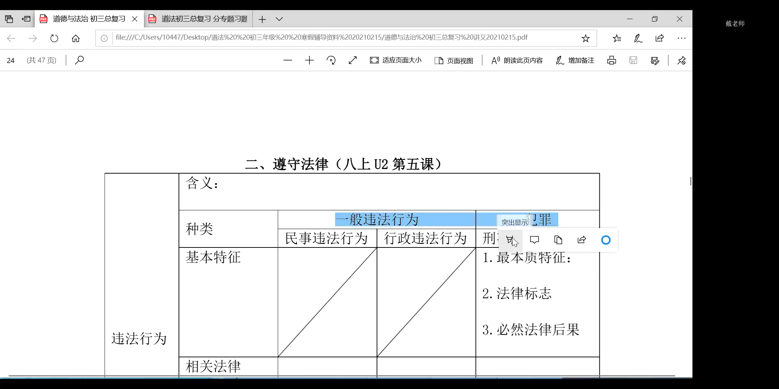The height and width of the screenshot is (389, 779).
Task: Click the 违法行为 left column label
Action: pos(139,339)
